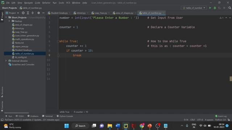Run table_of_number with green play button
The width and height of the screenshot is (232, 130).
pyautogui.click(x=210, y=8)
